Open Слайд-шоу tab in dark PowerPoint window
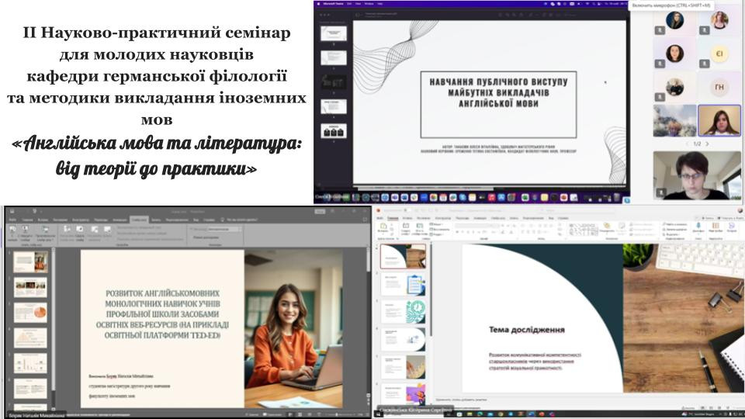The width and height of the screenshot is (745, 419). point(139,220)
